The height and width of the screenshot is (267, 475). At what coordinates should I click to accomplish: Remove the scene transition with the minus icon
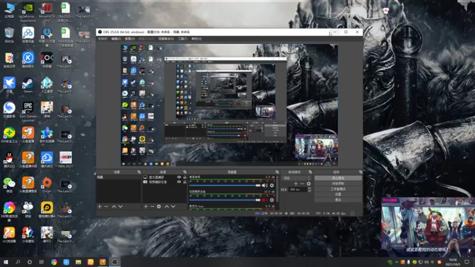coord(302,184)
